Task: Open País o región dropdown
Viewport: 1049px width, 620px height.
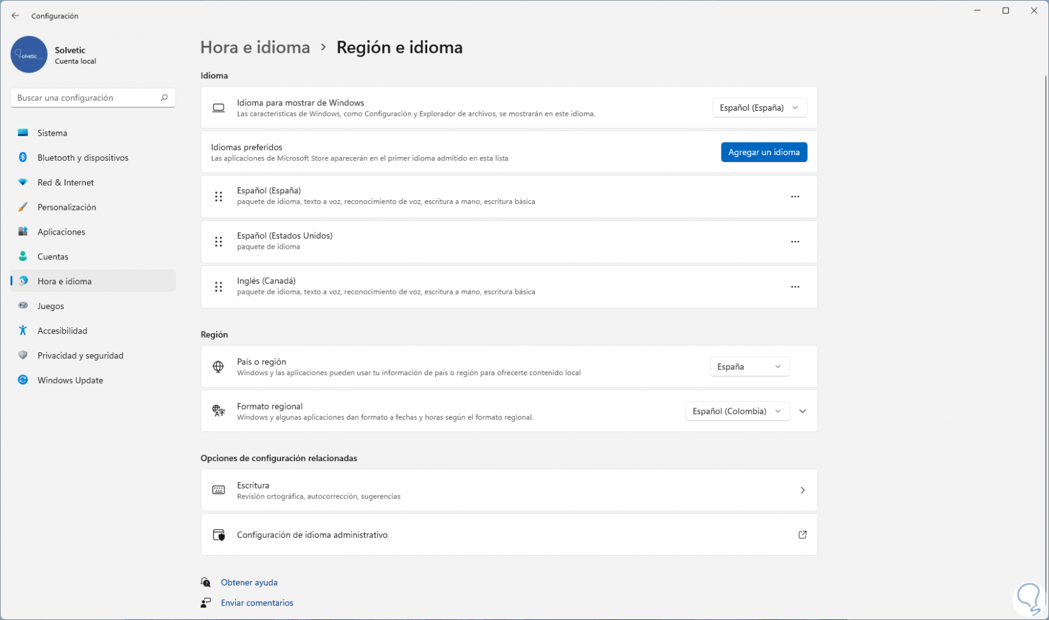Action: (749, 367)
